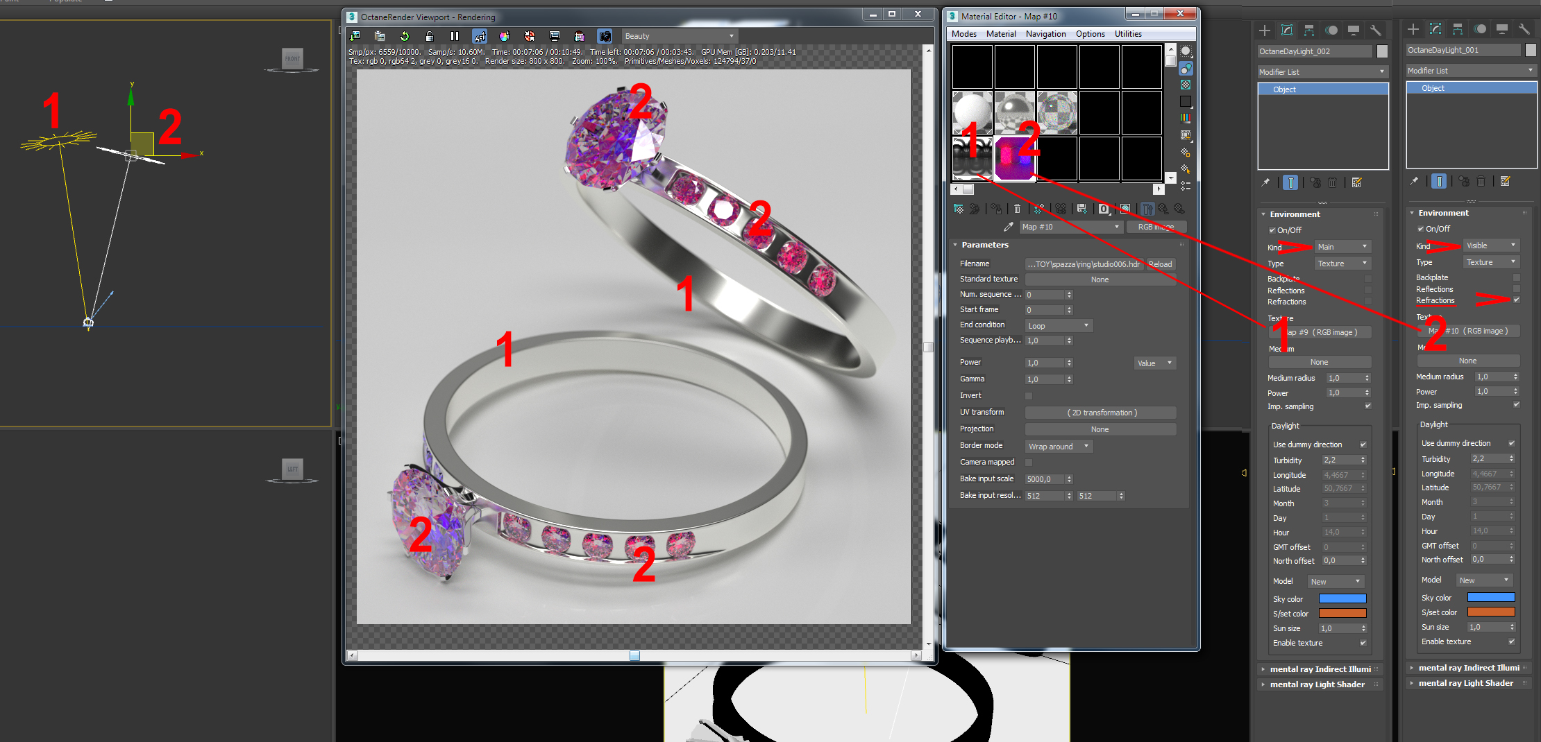This screenshot has width=1541, height=742.
Task: Click Configure Modifier Sets in OctaneDayLight_001 panel
Action: click(1505, 181)
